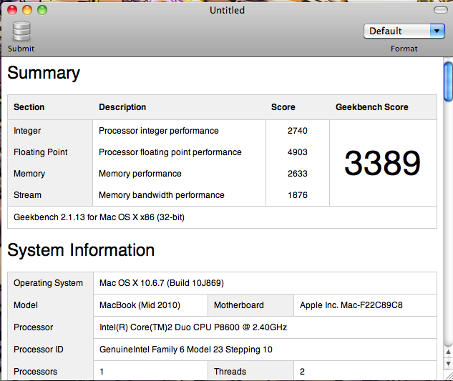Click the Threads label
Screen dimensions: 453x381
(230, 372)
